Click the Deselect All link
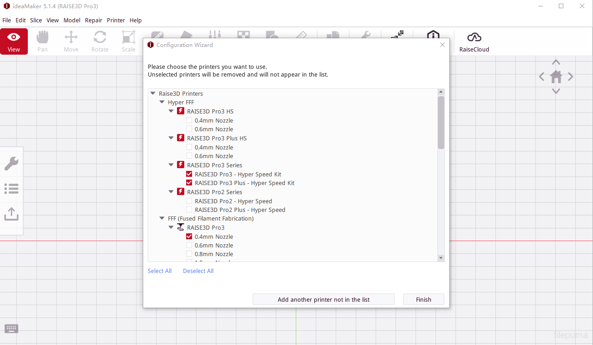Image resolution: width=593 pixels, height=345 pixels. (198, 271)
